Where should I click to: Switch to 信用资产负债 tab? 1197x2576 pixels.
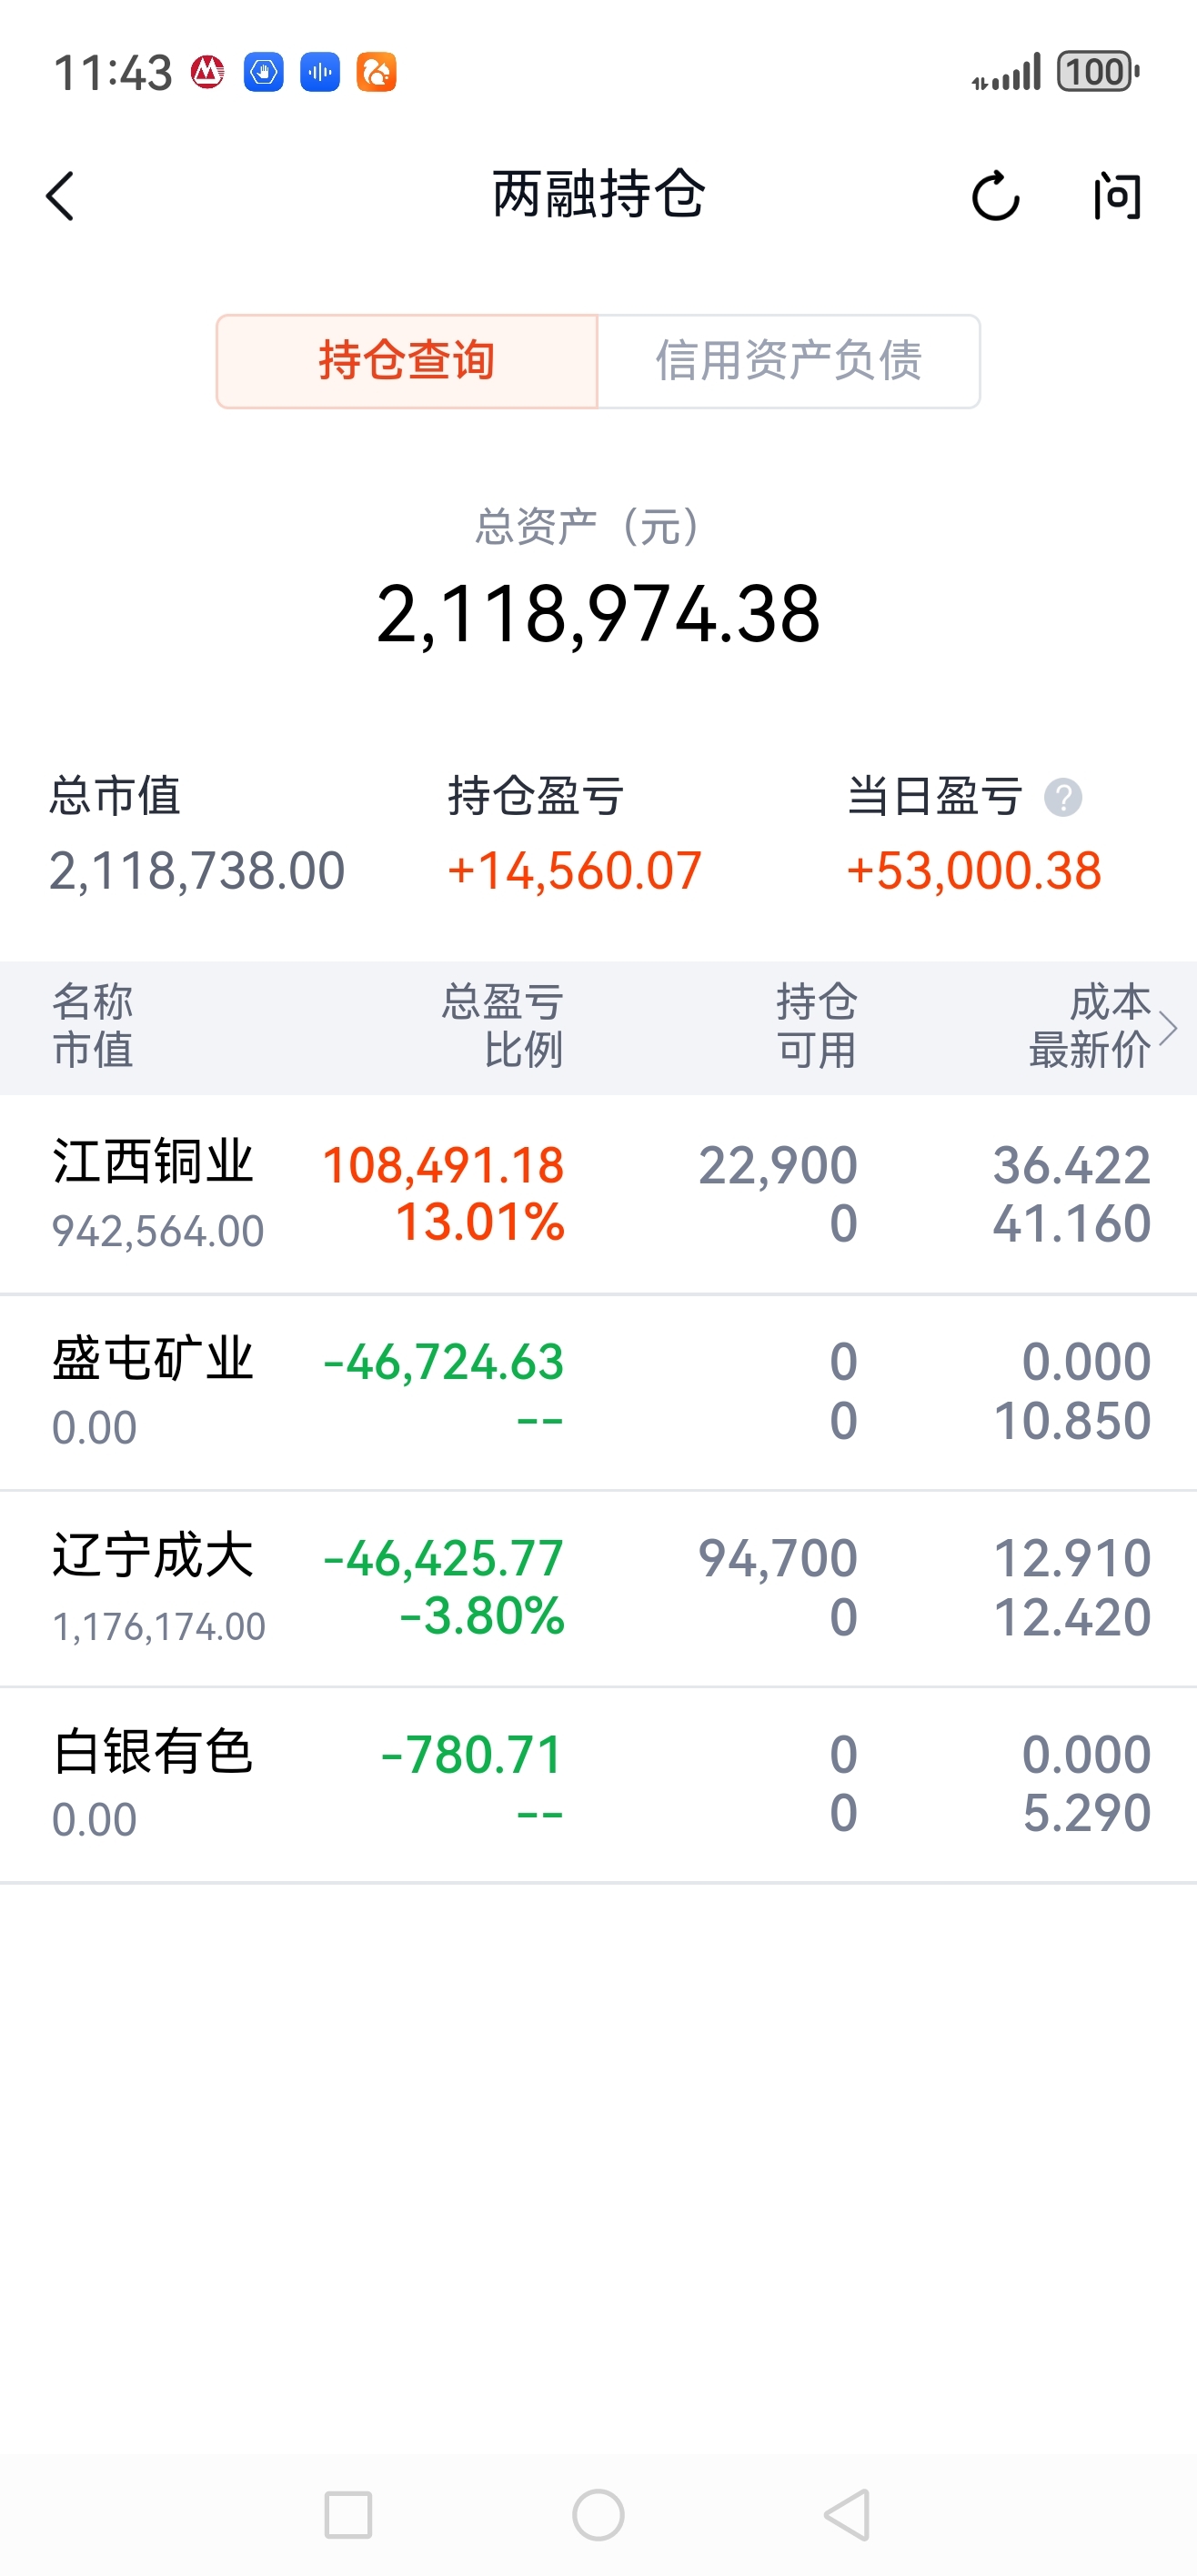(x=789, y=361)
